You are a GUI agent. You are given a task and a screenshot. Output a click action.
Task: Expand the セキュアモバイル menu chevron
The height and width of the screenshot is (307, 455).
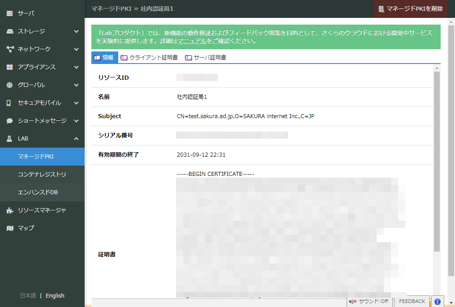click(76, 103)
